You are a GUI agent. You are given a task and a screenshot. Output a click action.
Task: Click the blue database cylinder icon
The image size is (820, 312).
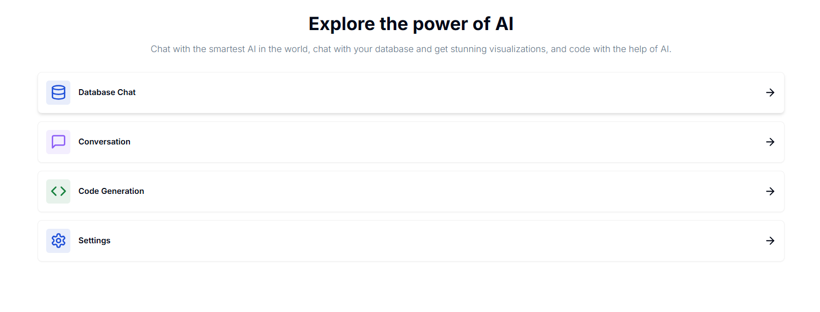58,92
